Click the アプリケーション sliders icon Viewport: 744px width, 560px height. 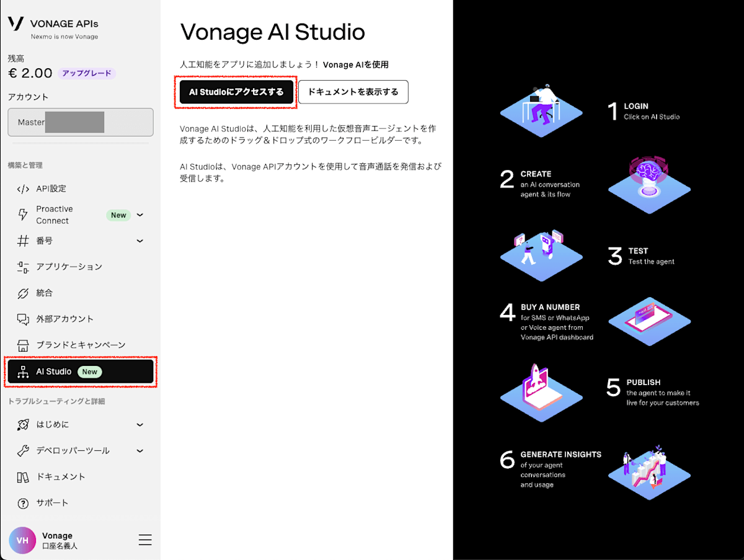23,267
